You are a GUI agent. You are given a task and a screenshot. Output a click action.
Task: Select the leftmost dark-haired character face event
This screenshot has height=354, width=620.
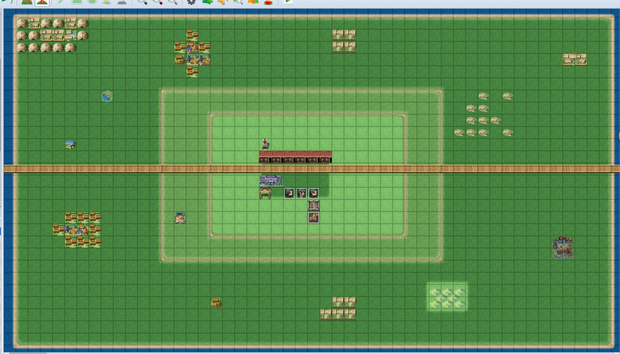click(289, 193)
